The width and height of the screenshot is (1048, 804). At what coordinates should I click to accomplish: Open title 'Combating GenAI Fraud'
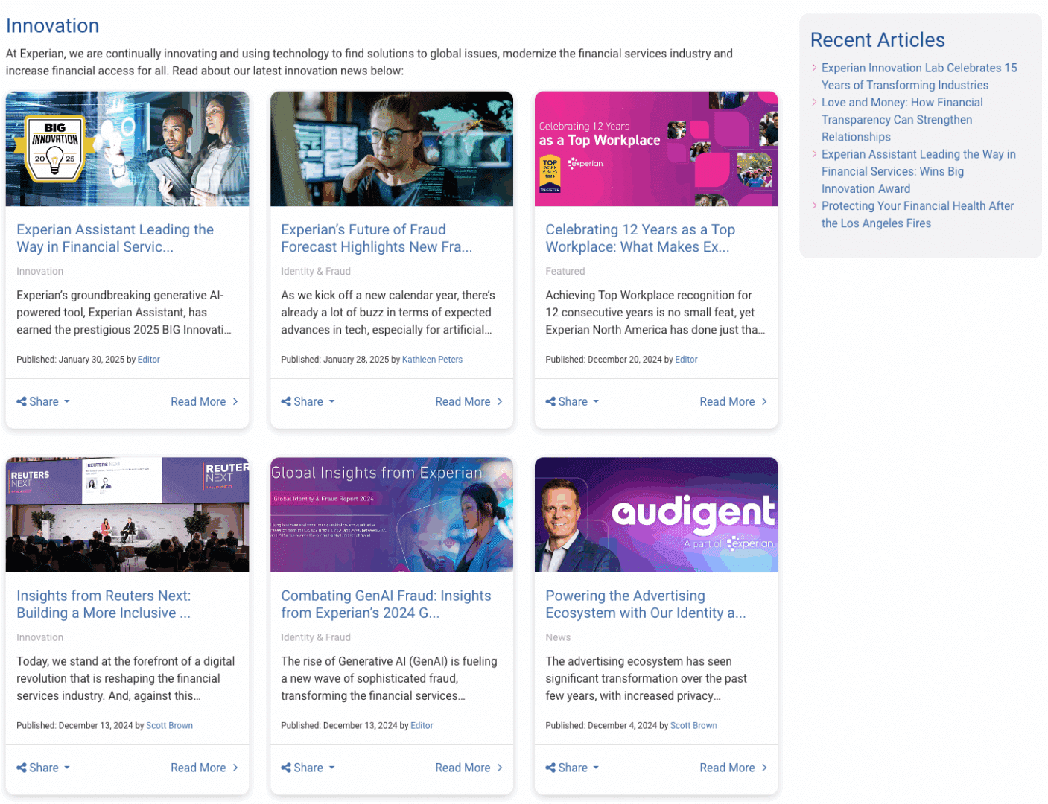click(x=386, y=604)
